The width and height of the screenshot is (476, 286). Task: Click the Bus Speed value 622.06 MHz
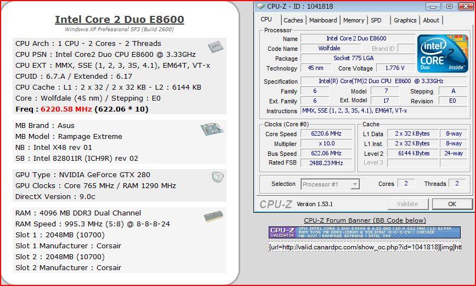pos(326,153)
